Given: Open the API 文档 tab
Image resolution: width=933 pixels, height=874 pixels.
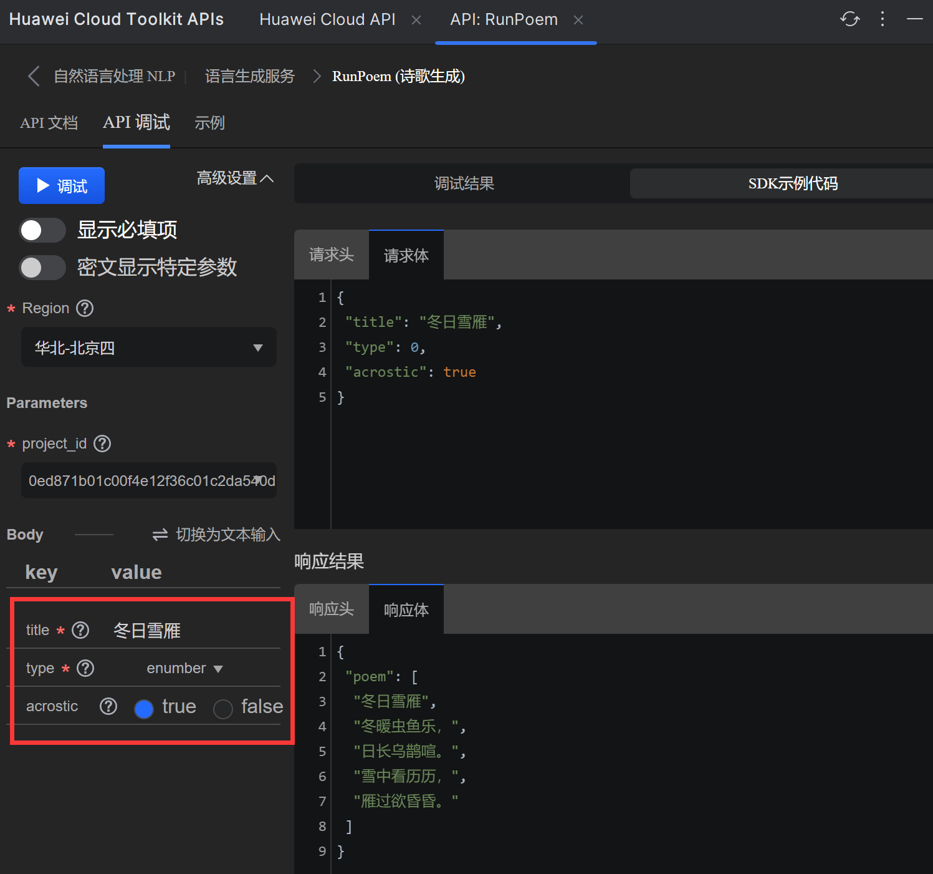Looking at the screenshot, I should click(49, 123).
